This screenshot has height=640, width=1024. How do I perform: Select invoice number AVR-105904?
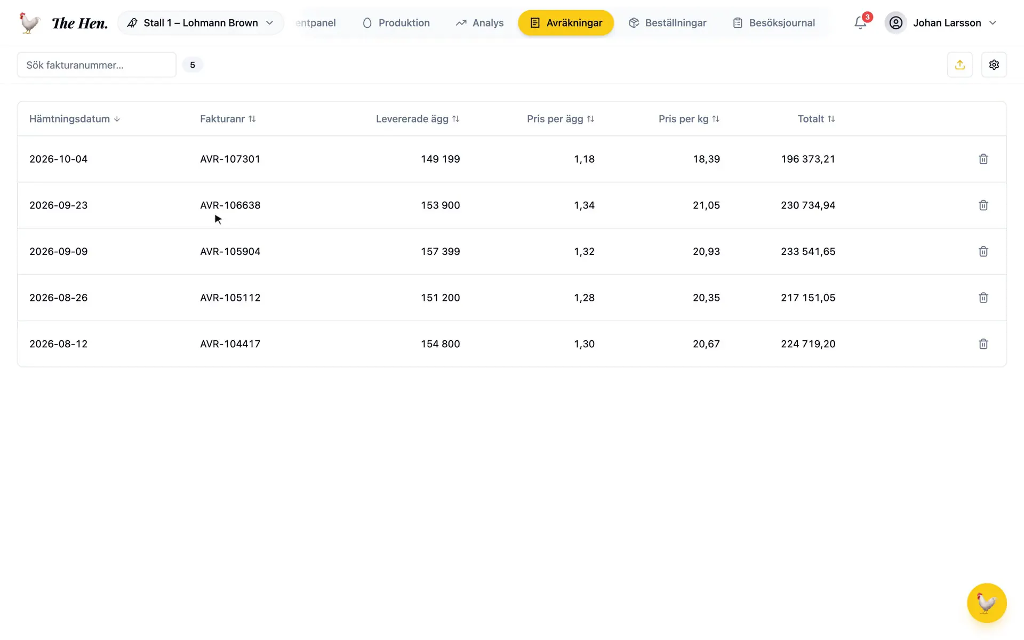(230, 251)
